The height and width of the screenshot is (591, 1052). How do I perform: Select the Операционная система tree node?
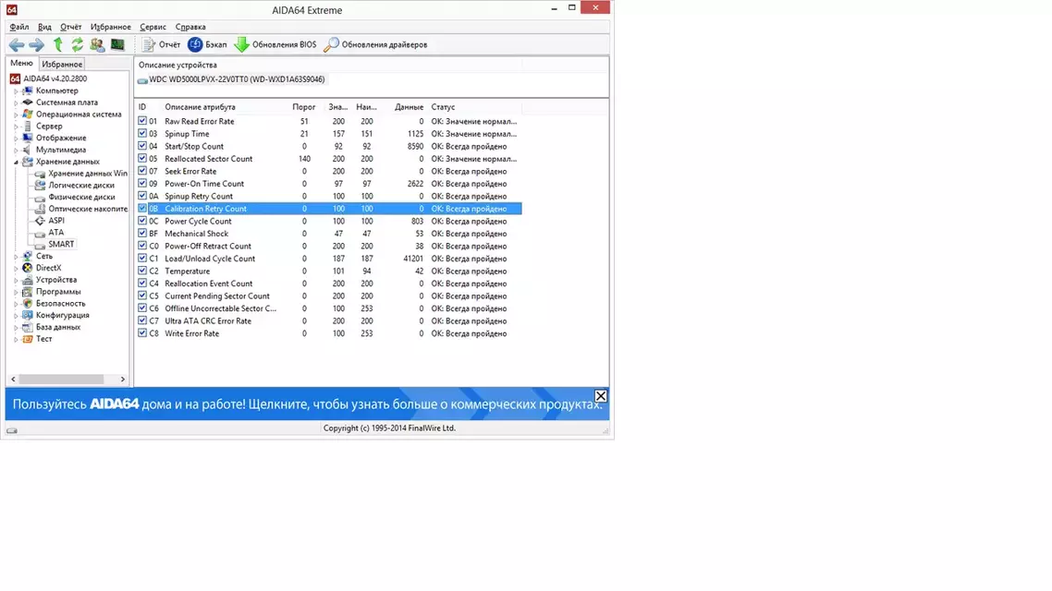pos(79,115)
